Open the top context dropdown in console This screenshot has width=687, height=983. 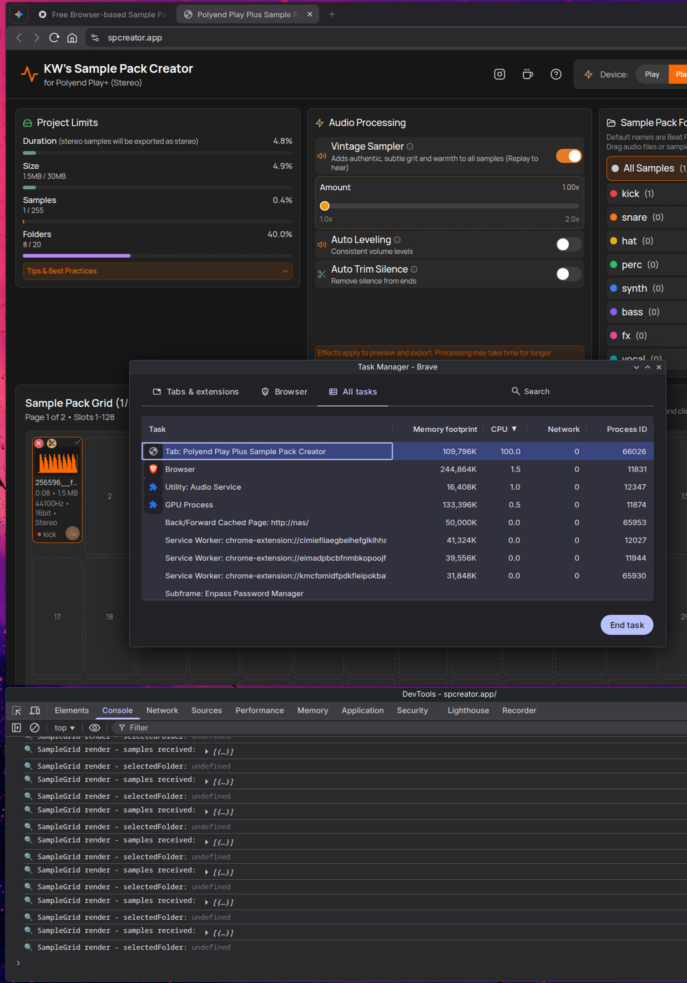65,728
